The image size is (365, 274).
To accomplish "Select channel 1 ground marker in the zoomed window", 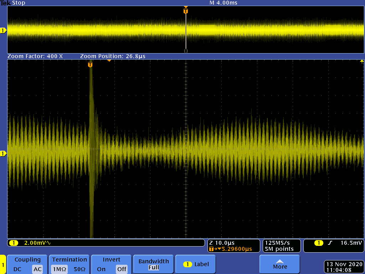I will 3,153.
